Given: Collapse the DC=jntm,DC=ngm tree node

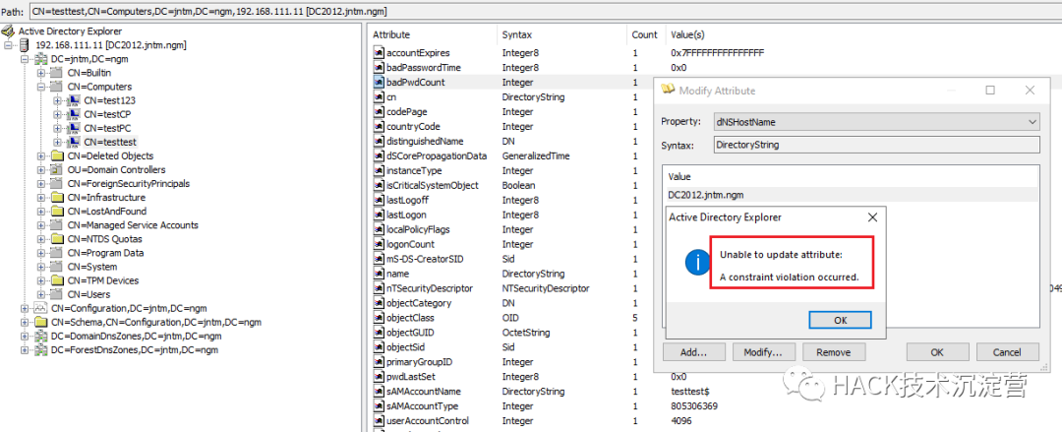Looking at the screenshot, I should point(25,59).
